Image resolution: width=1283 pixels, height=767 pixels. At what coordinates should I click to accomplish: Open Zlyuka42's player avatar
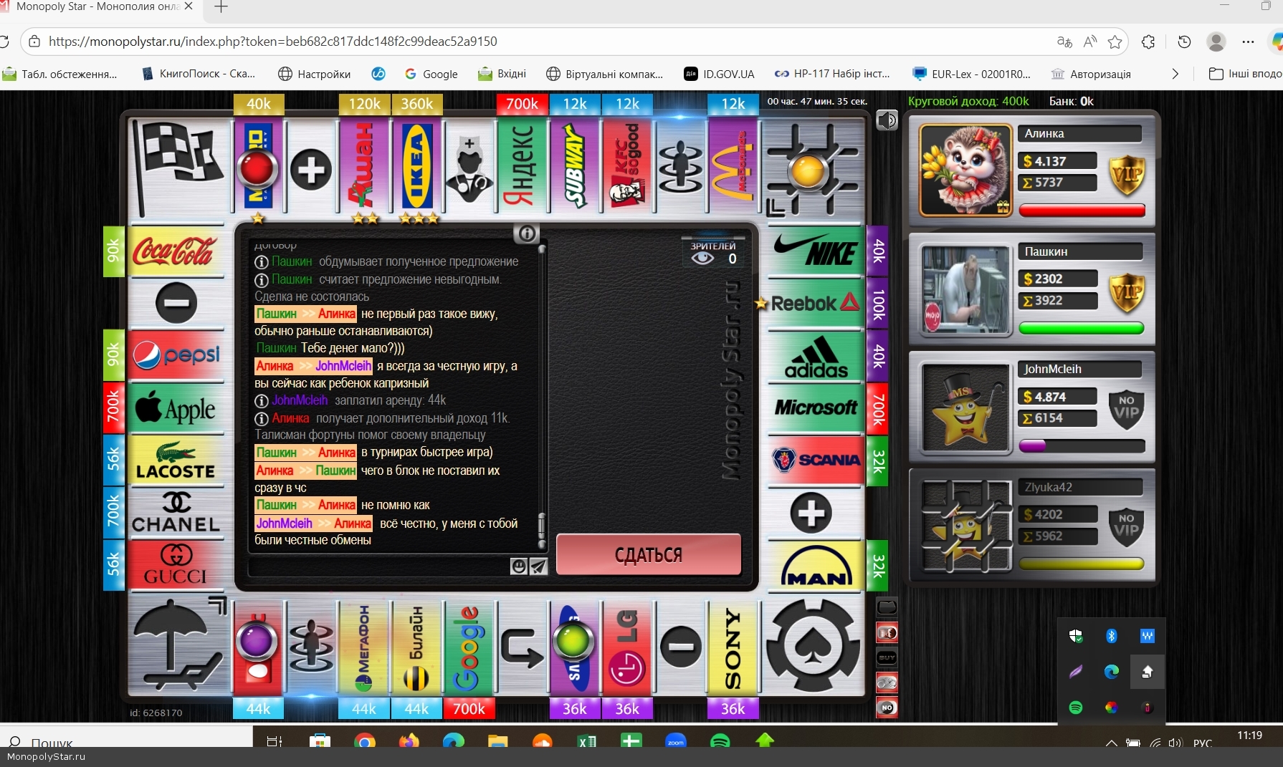pos(965,526)
